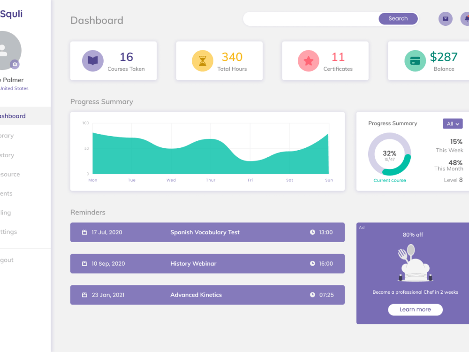Open the Spanish Vocabulary Test reminder
Image resolution: width=469 pixels, height=352 pixels.
click(x=207, y=232)
